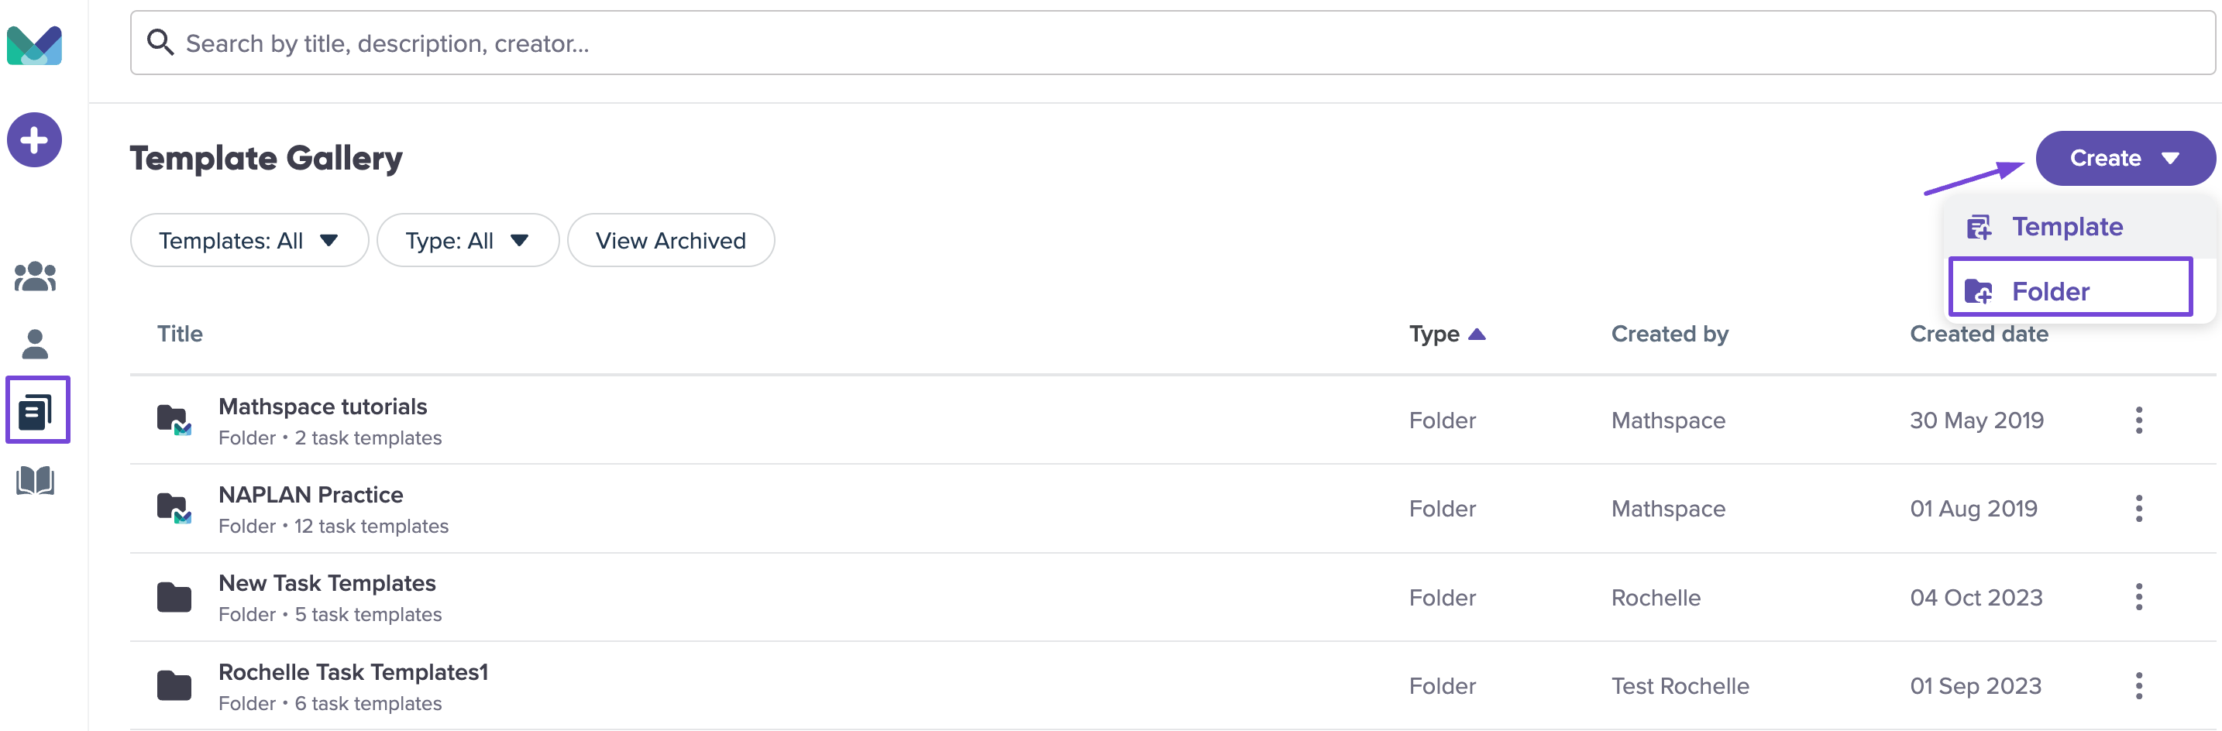Choose Template from the Create menu

[x=2067, y=227]
